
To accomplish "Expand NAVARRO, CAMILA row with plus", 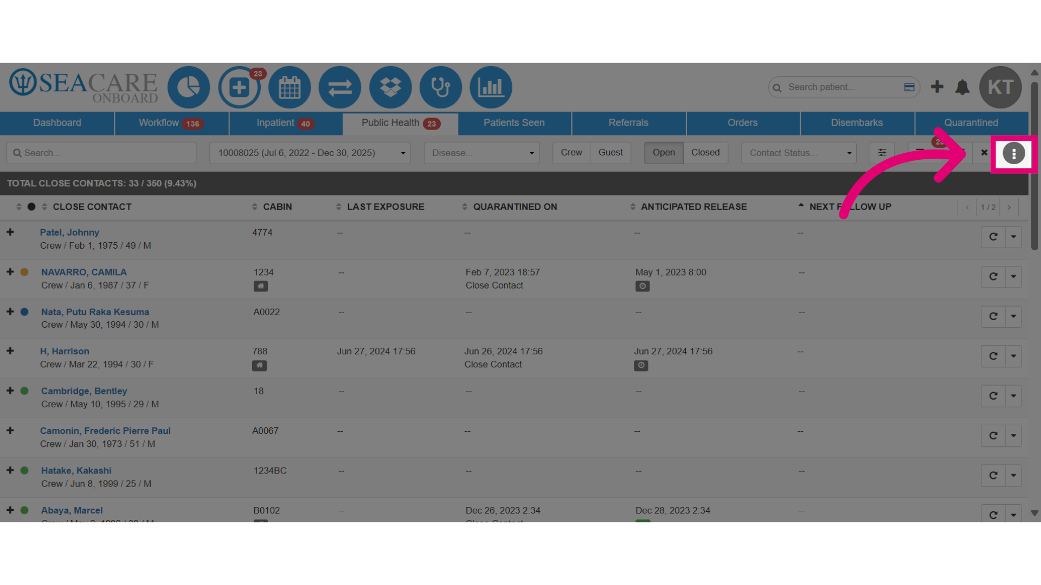I will pos(10,272).
